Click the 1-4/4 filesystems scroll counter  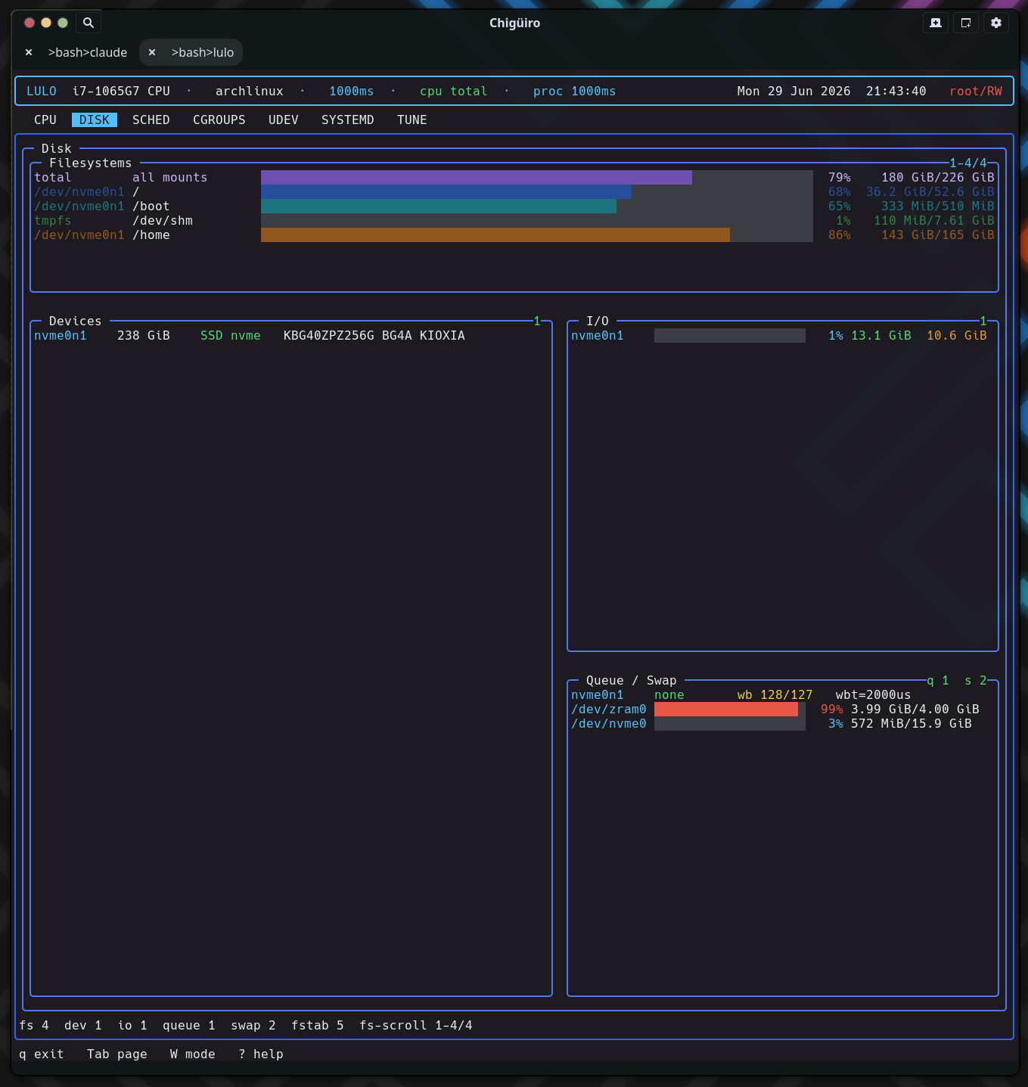coord(968,163)
